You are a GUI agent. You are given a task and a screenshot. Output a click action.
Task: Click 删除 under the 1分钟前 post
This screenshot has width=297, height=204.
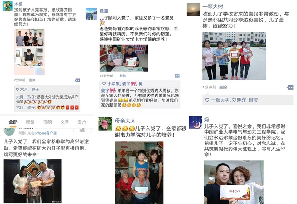pyautogui.click(x=223, y=87)
